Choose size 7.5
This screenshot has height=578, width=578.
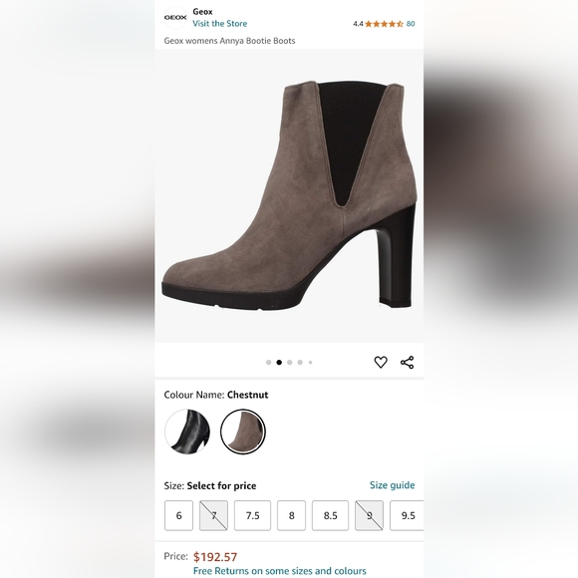(252, 515)
